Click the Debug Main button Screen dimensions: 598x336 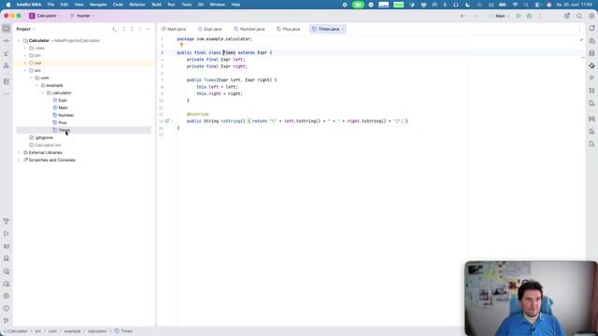(x=529, y=16)
